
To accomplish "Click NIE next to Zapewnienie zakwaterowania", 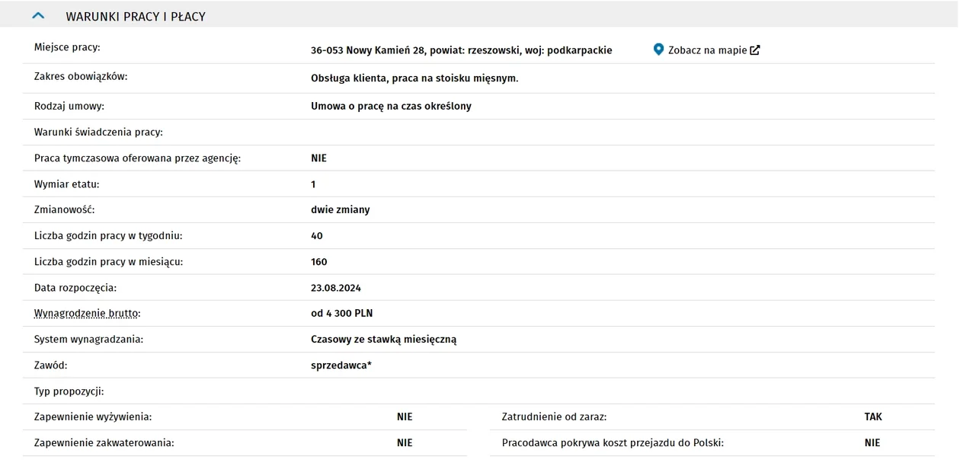I will tap(405, 442).
